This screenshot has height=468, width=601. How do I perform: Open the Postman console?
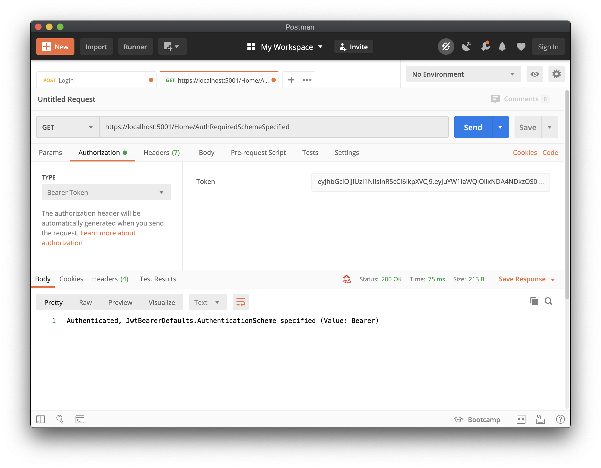click(80, 419)
